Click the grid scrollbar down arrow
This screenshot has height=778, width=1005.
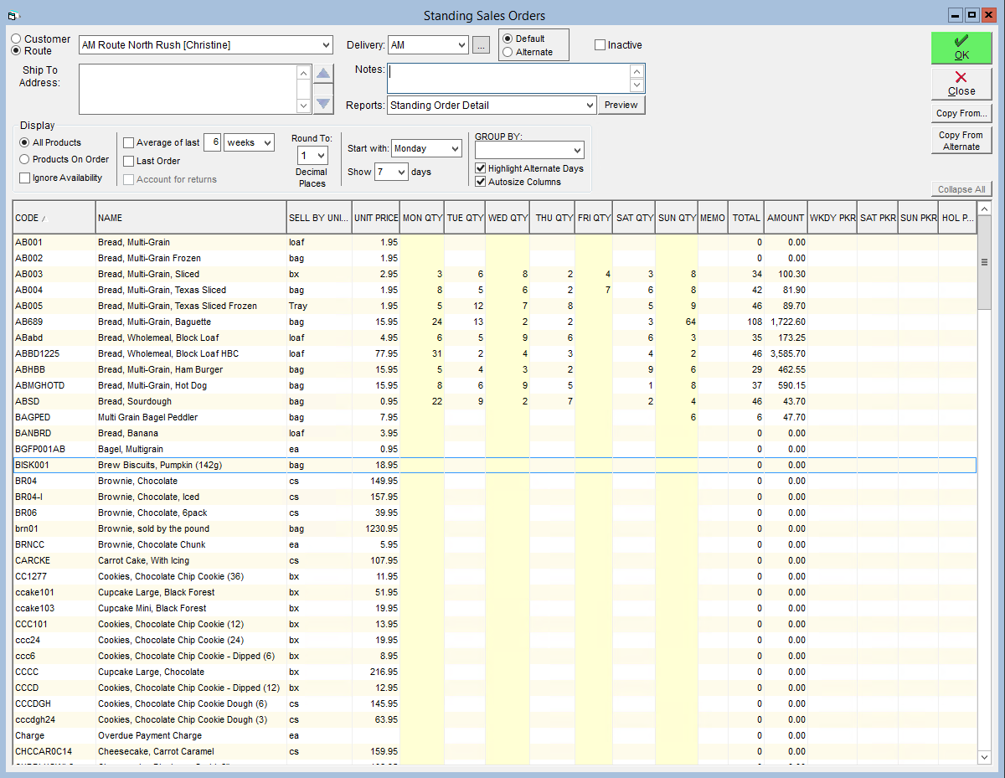pyautogui.click(x=985, y=756)
